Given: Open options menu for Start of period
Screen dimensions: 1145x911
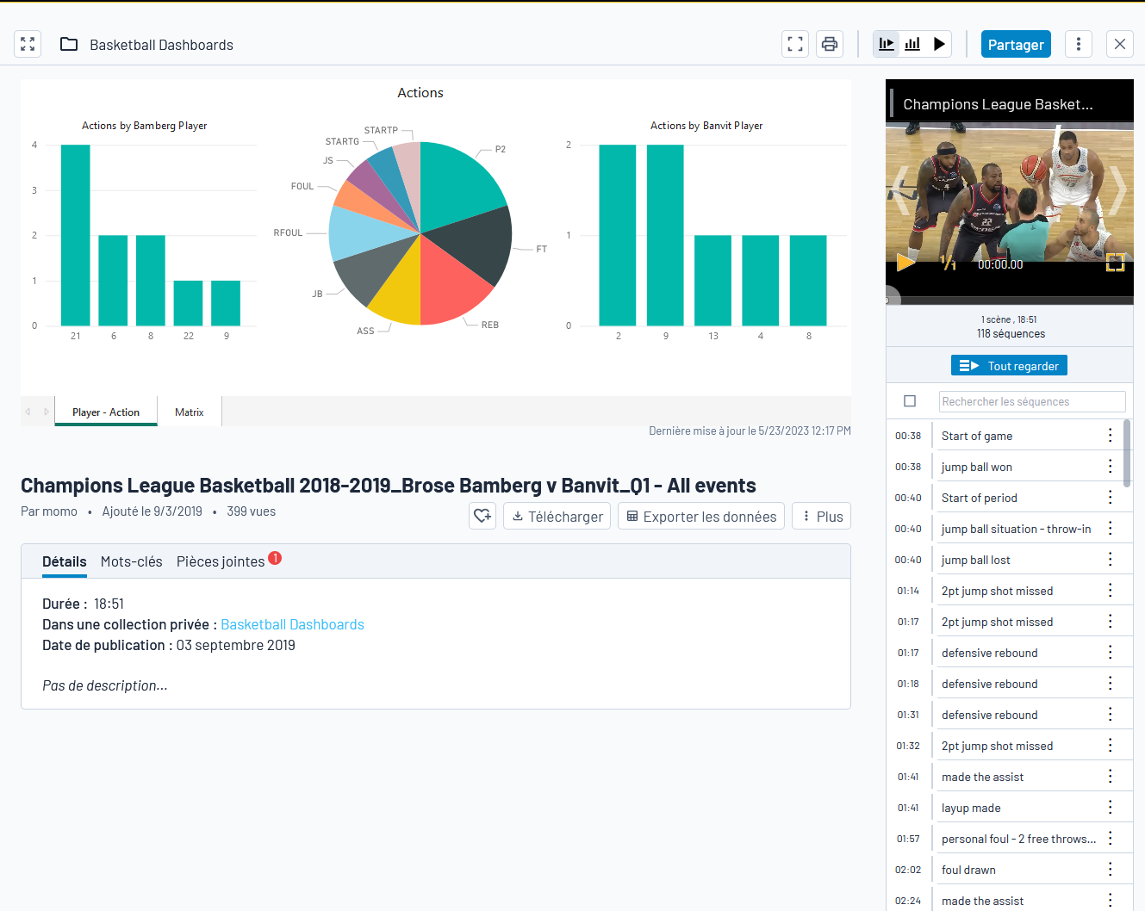Looking at the screenshot, I should [x=1111, y=498].
